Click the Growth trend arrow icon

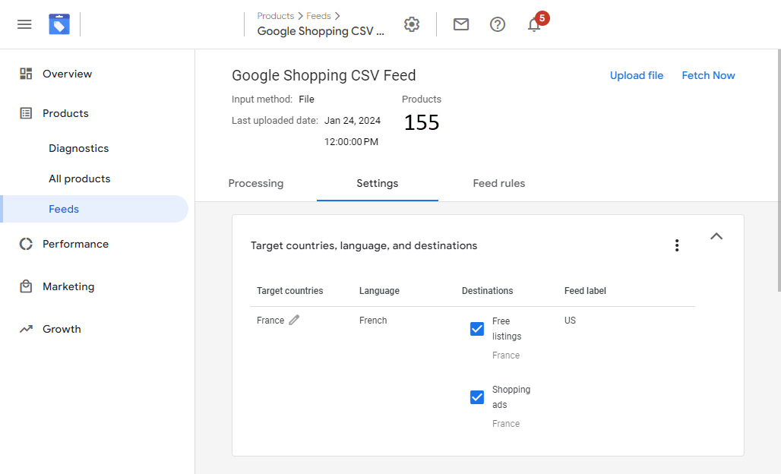[x=26, y=329]
